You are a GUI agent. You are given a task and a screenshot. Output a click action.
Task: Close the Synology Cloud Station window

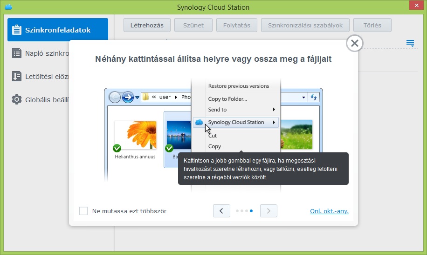click(417, 5)
